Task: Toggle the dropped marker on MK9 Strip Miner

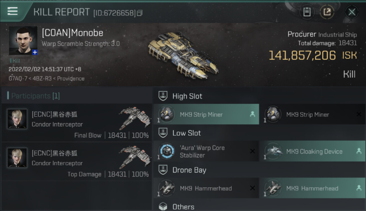Action: [x=252, y=114]
